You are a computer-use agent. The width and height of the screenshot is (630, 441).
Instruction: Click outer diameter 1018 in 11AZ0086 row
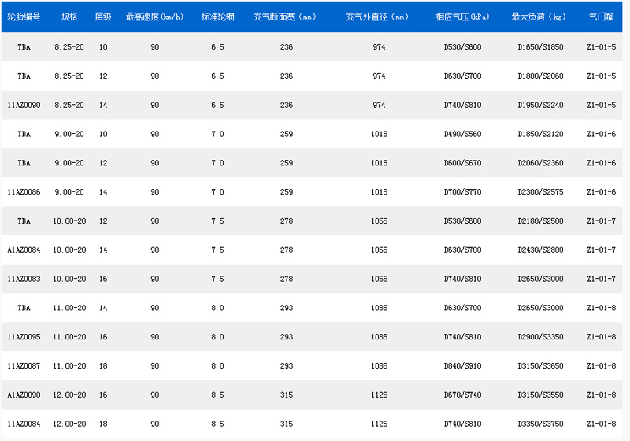[379, 192]
